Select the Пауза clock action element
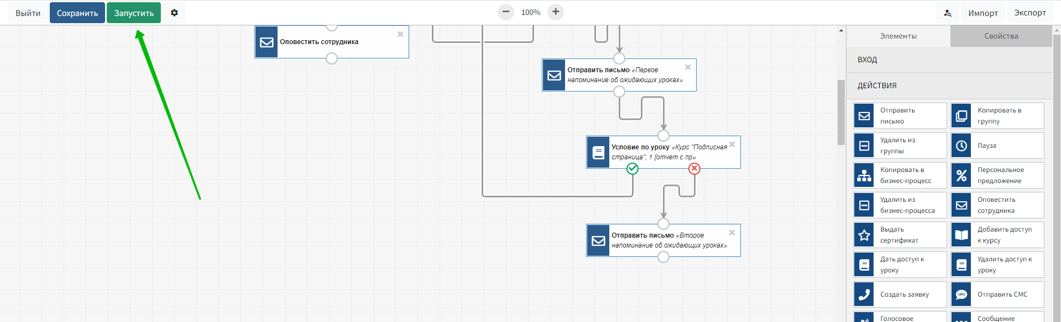Image resolution: width=1061 pixels, height=322 pixels. point(997,146)
